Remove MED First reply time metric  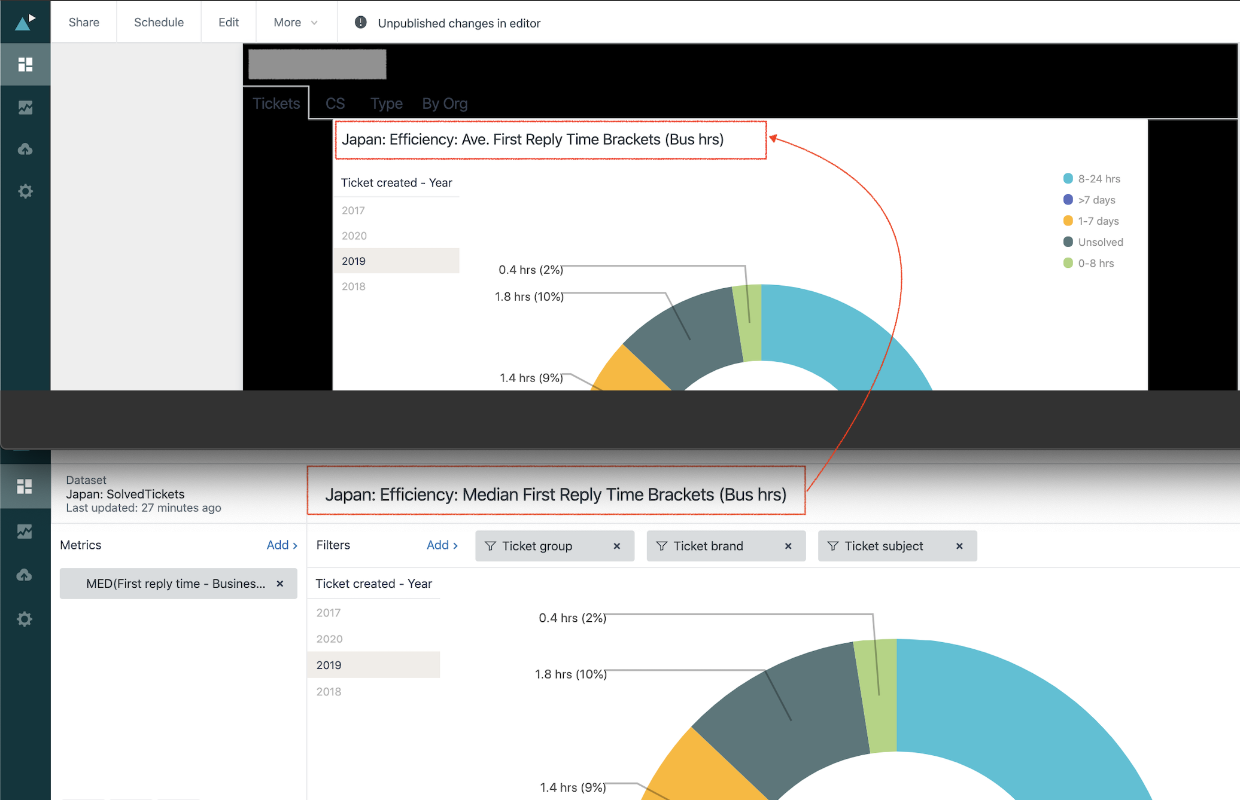(x=279, y=584)
